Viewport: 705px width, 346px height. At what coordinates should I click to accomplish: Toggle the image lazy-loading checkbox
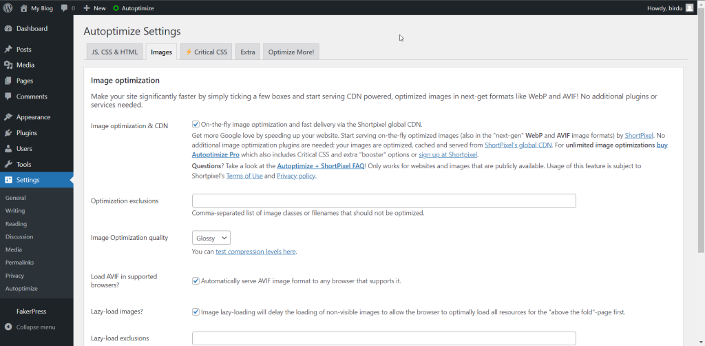point(196,312)
